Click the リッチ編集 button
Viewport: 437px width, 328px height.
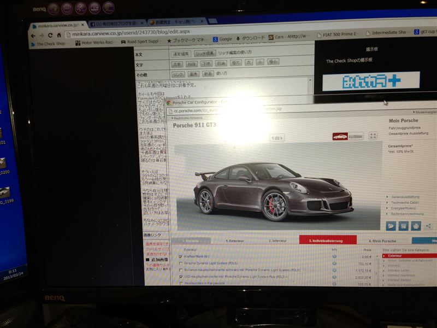click(x=205, y=53)
